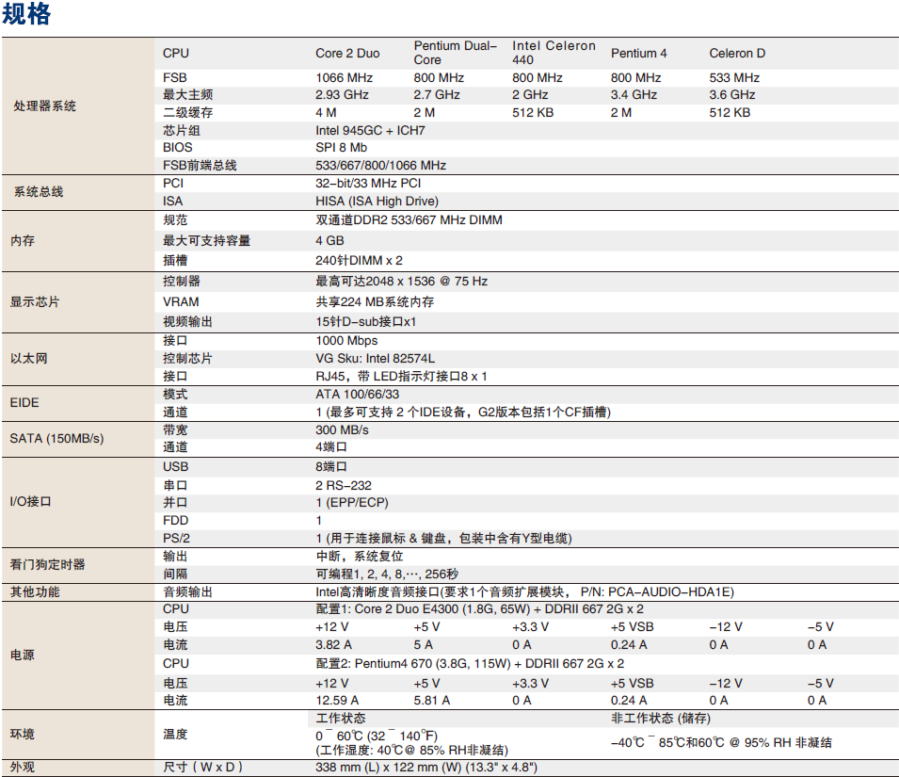Select the 5.81 A current value
The height and width of the screenshot is (777, 899).
click(432, 700)
